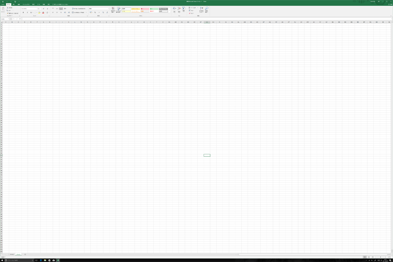The image size is (393, 262).
Task: Open Conditional Formatting menu
Action: [x=113, y=10]
